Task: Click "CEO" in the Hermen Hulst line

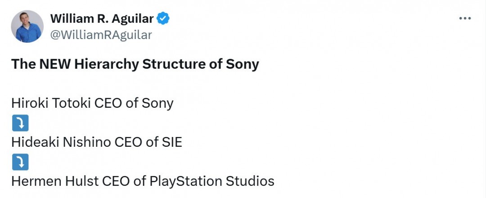Action: pos(117,181)
